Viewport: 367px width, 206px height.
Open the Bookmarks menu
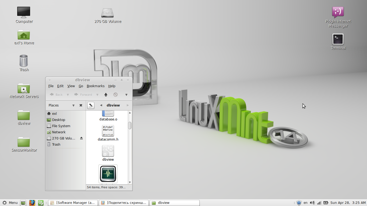[x=95, y=86]
